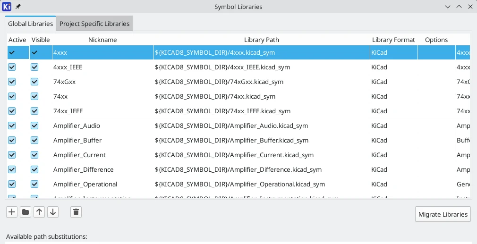Open the Library Format cell for 74xx_IEEE

pyautogui.click(x=393, y=111)
